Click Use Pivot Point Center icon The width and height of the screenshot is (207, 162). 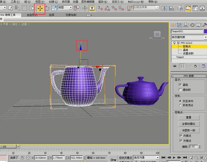tap(76, 8)
